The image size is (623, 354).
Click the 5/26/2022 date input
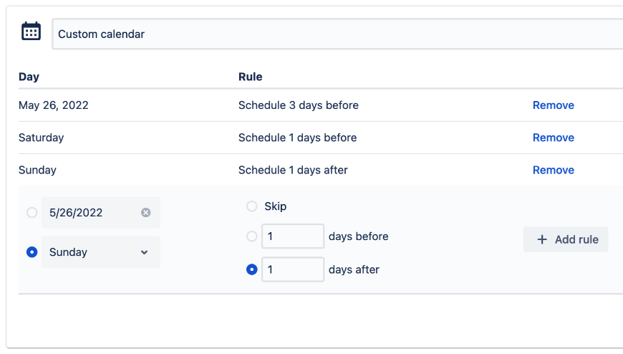tap(90, 213)
